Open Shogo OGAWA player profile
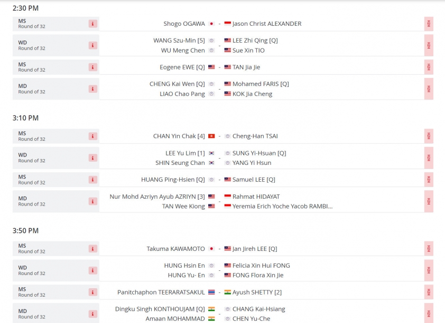Screen dimensions: 445x323 (184, 24)
